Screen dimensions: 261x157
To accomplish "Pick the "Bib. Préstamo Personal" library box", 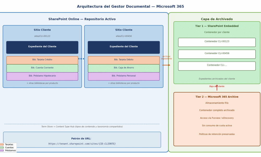I will [x=124, y=76].
